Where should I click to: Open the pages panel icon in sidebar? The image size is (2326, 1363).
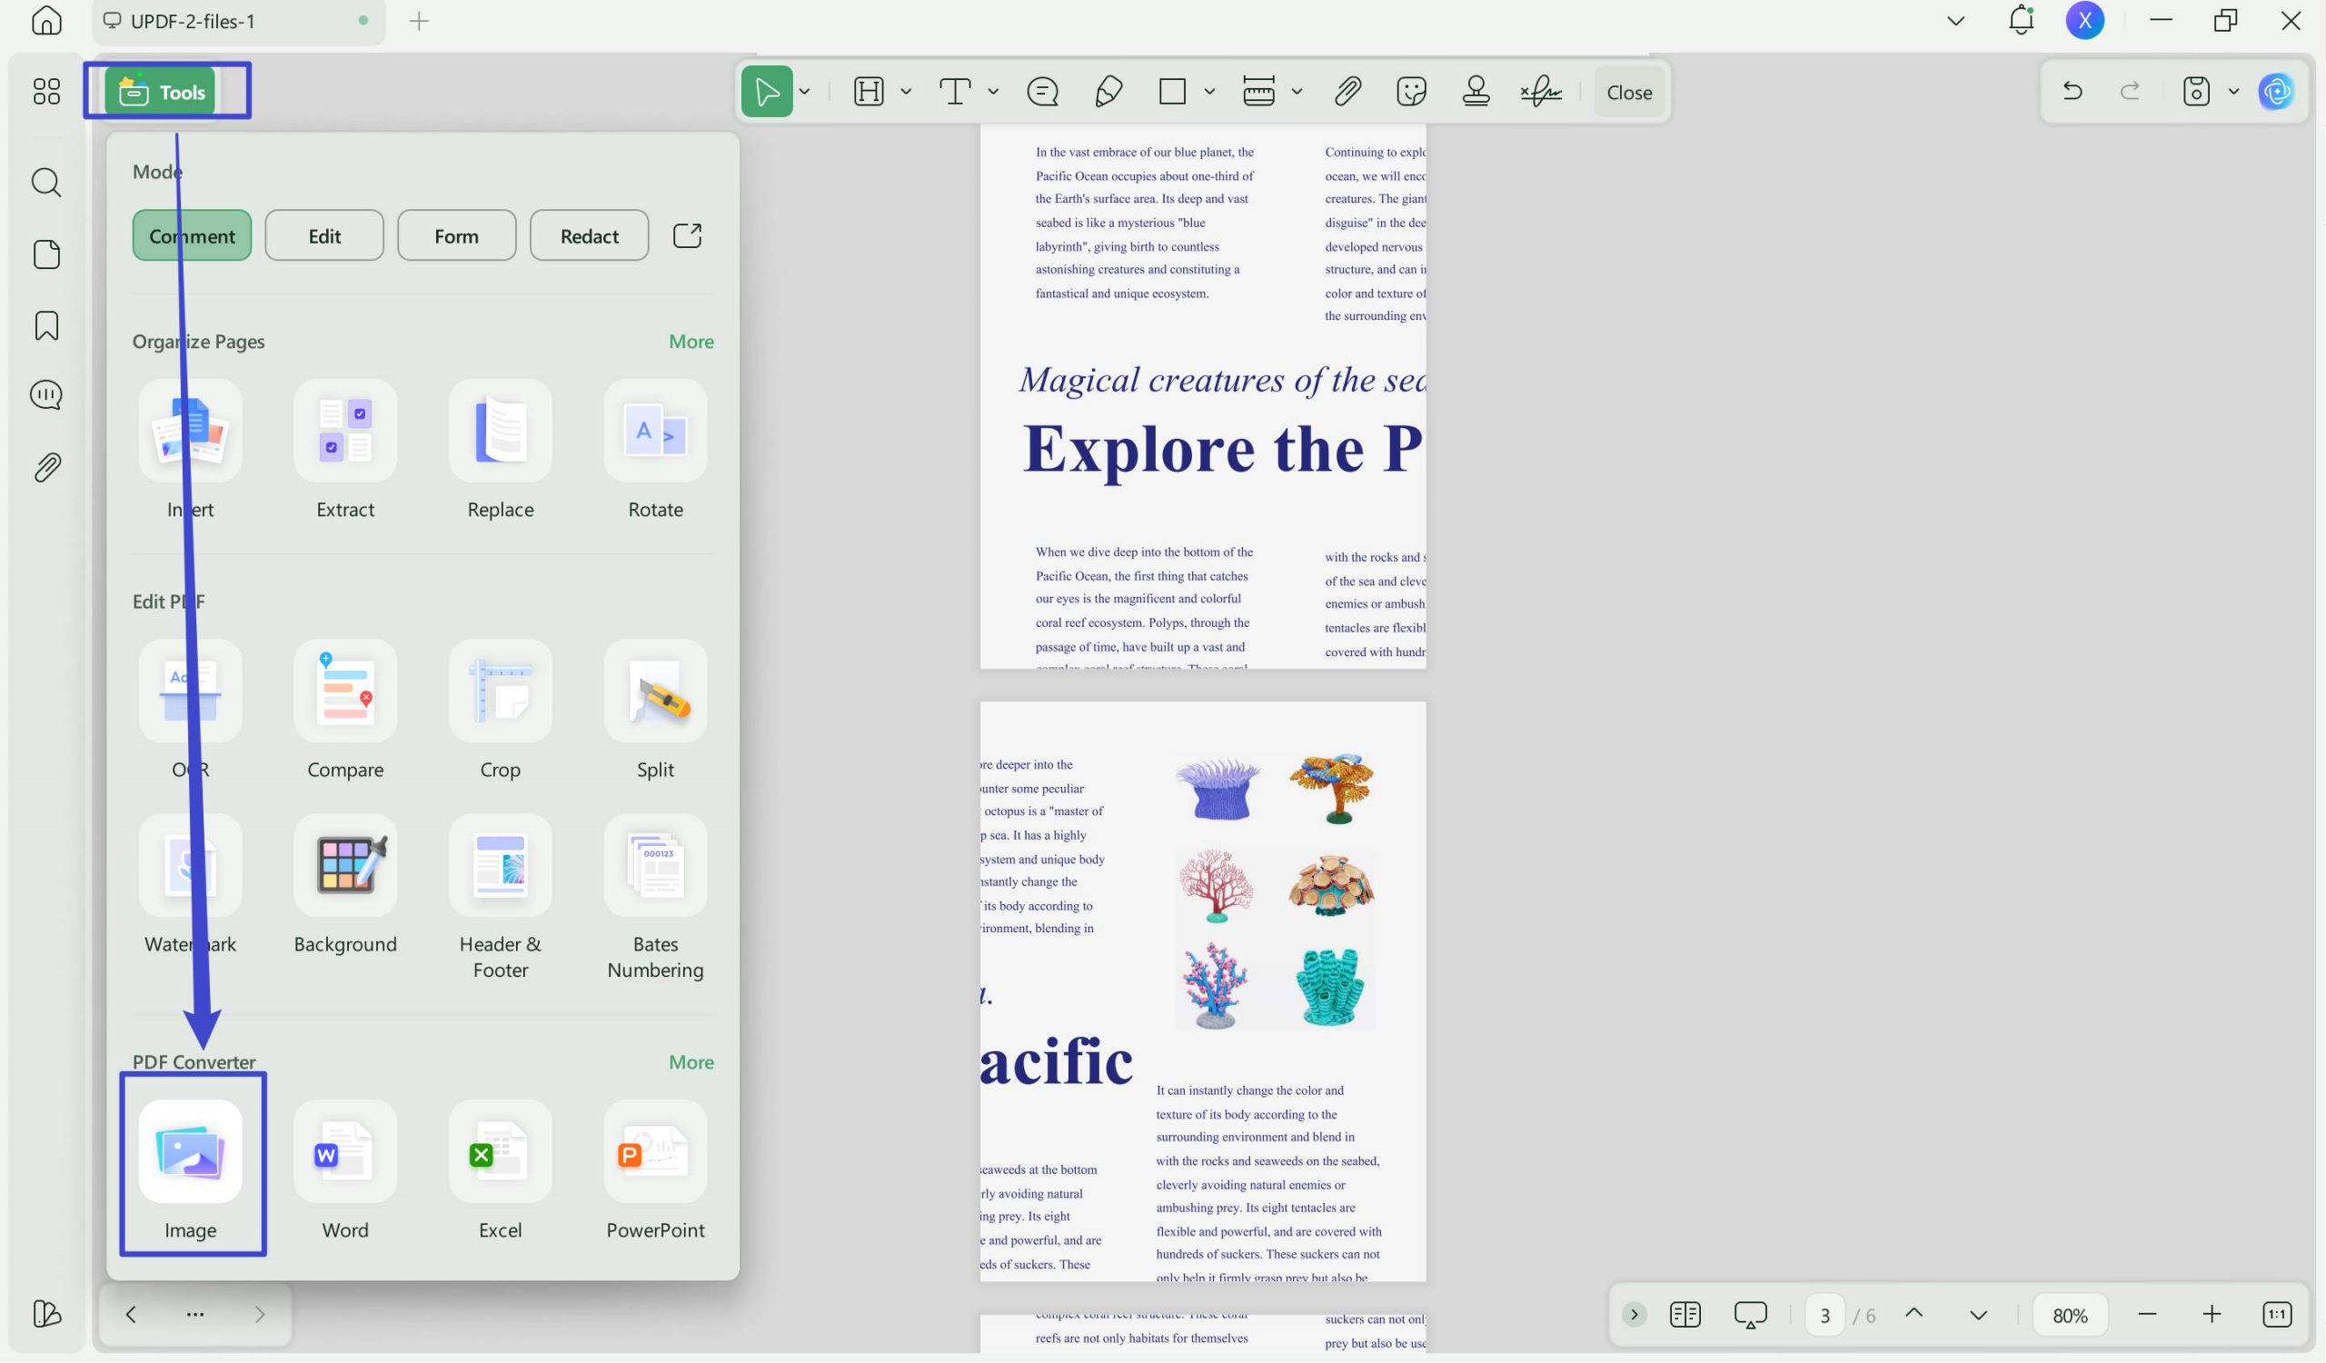[x=46, y=254]
